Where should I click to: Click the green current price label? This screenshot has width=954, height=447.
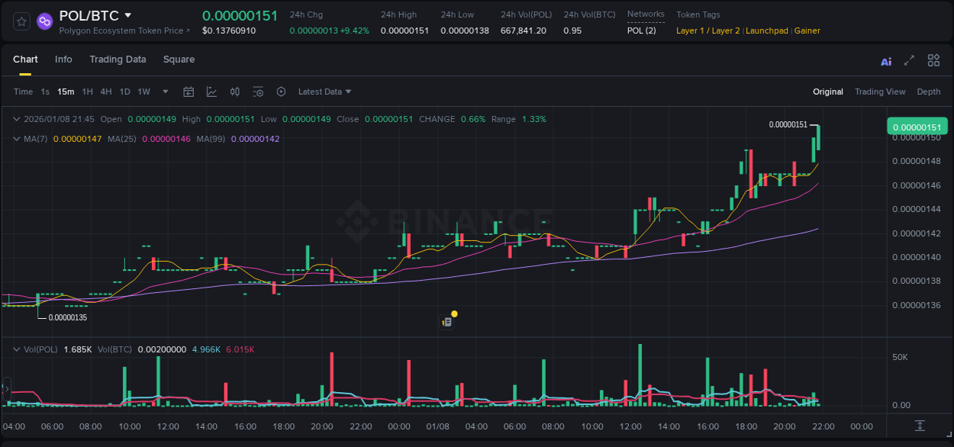point(916,126)
